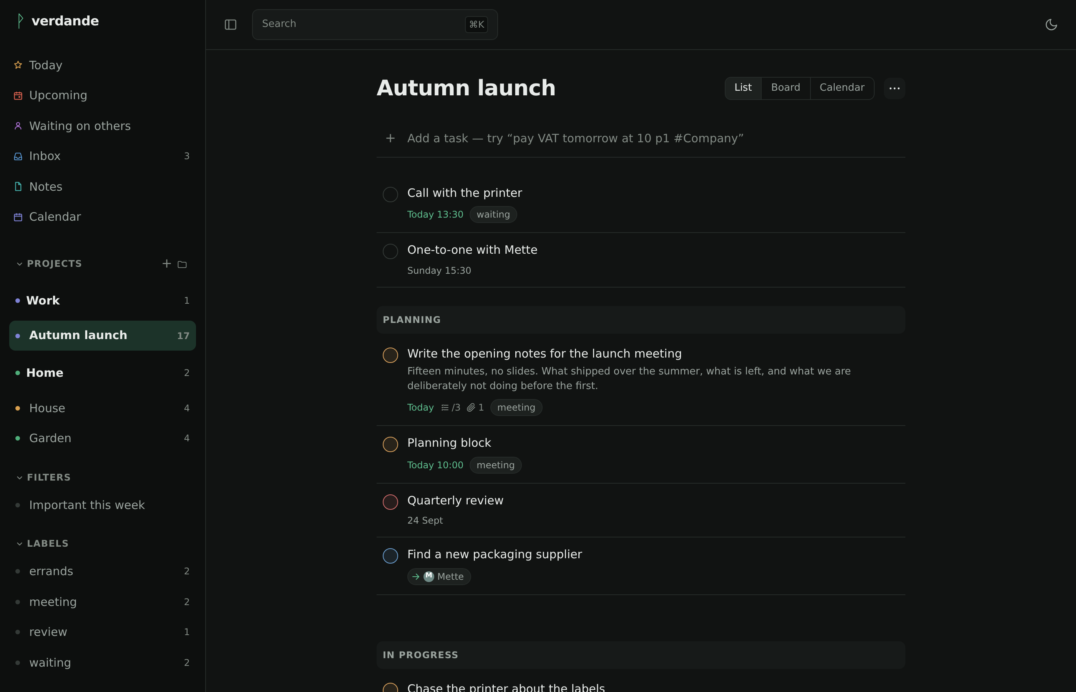Click the waiting label on printer call
1076x692 pixels.
coord(493,215)
